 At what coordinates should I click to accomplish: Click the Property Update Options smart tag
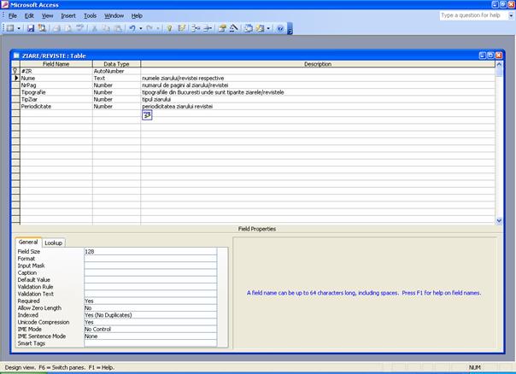tap(147, 115)
